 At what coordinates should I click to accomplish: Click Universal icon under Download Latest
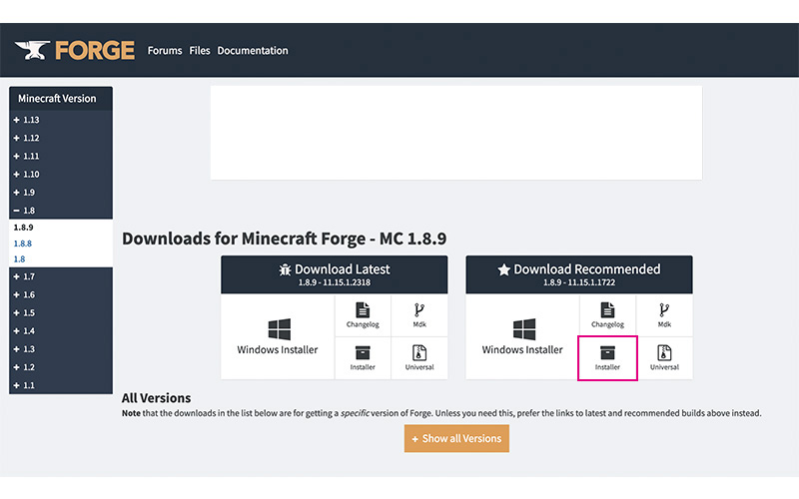click(x=419, y=357)
